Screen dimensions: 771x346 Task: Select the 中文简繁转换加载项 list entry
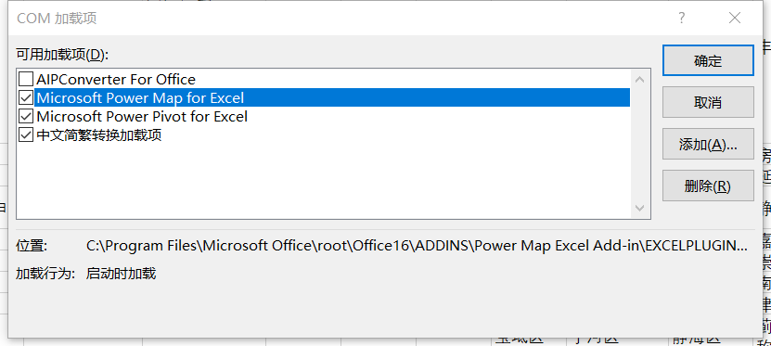click(99, 135)
